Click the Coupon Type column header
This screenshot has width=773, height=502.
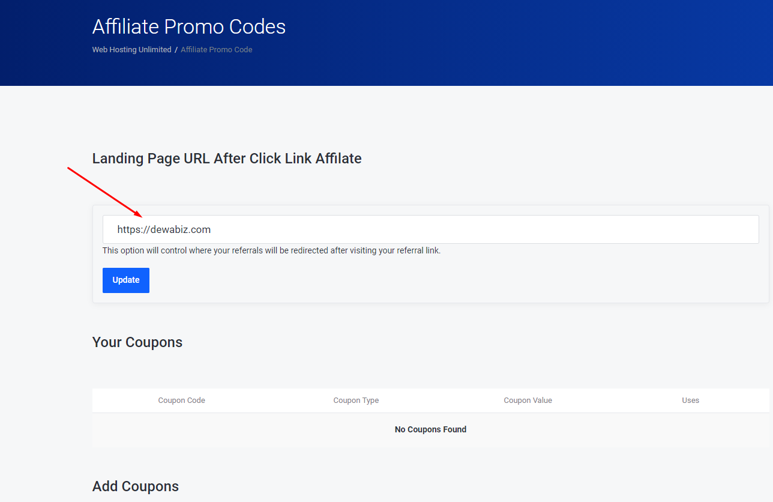[356, 401]
